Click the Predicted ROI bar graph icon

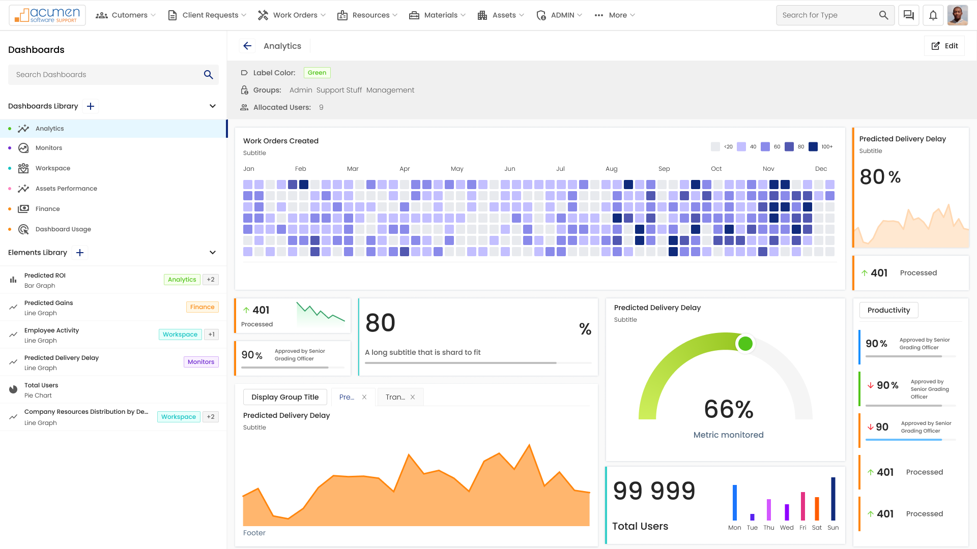click(13, 280)
